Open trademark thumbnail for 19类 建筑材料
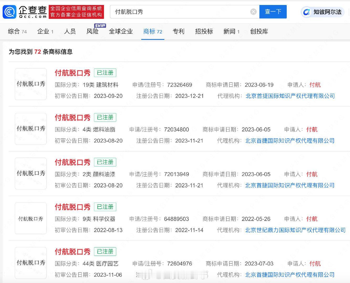The height and width of the screenshot is (283, 350). [x=31, y=84]
